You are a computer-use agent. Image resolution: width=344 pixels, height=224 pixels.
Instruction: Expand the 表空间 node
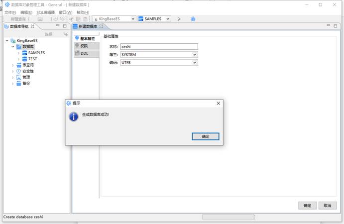pyautogui.click(x=13, y=65)
